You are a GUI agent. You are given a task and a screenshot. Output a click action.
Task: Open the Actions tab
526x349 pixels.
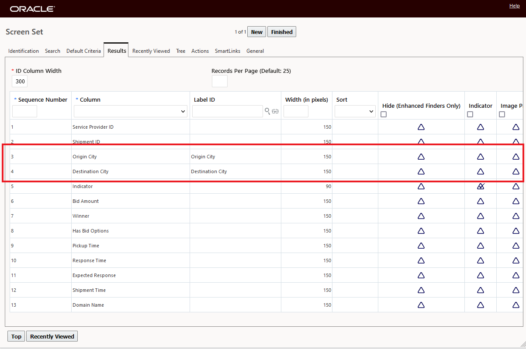coord(200,51)
